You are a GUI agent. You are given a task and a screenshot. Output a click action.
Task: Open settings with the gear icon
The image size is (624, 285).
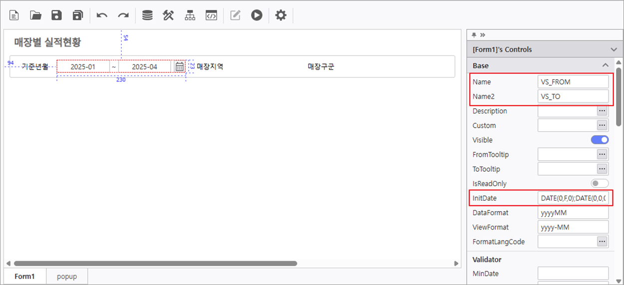[x=281, y=15]
